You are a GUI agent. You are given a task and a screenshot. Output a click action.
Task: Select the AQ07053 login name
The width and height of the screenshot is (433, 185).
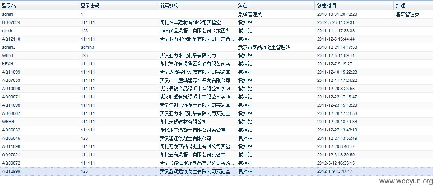coord(11,81)
